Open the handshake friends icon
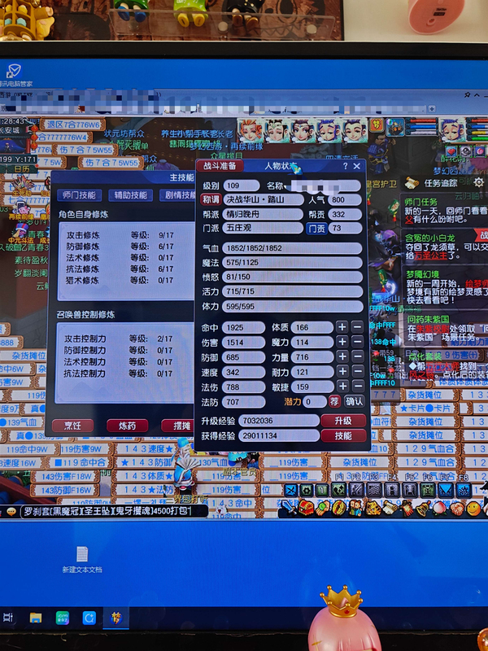The height and width of the screenshot is (651, 488). (x=457, y=508)
